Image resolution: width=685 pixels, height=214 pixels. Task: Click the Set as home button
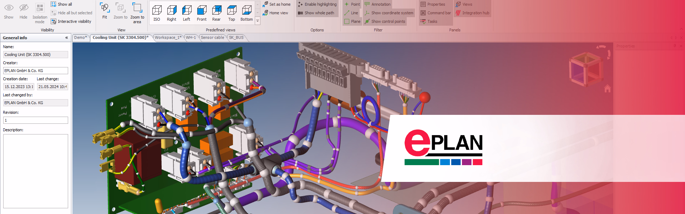(276, 4)
